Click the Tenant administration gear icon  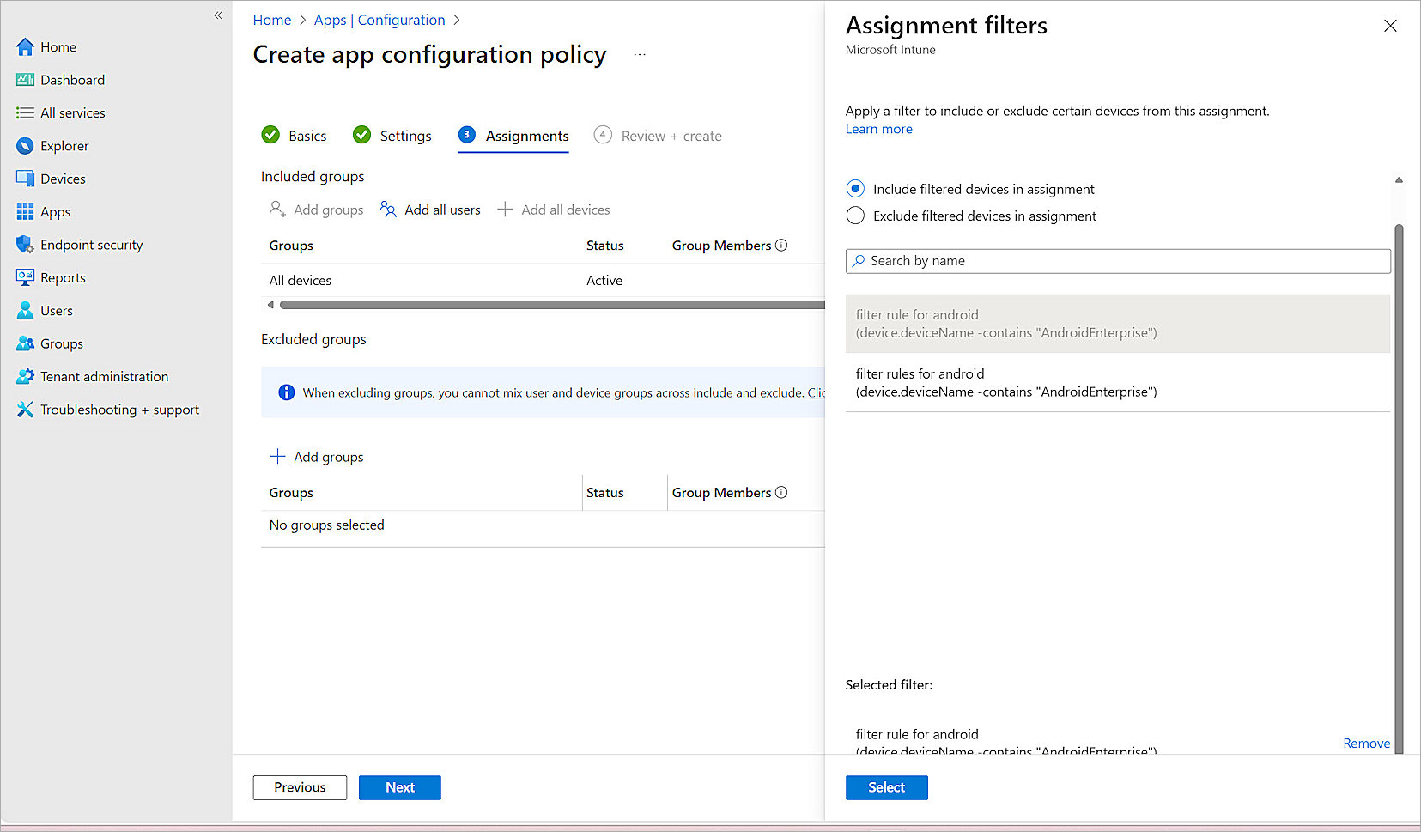pyautogui.click(x=25, y=377)
